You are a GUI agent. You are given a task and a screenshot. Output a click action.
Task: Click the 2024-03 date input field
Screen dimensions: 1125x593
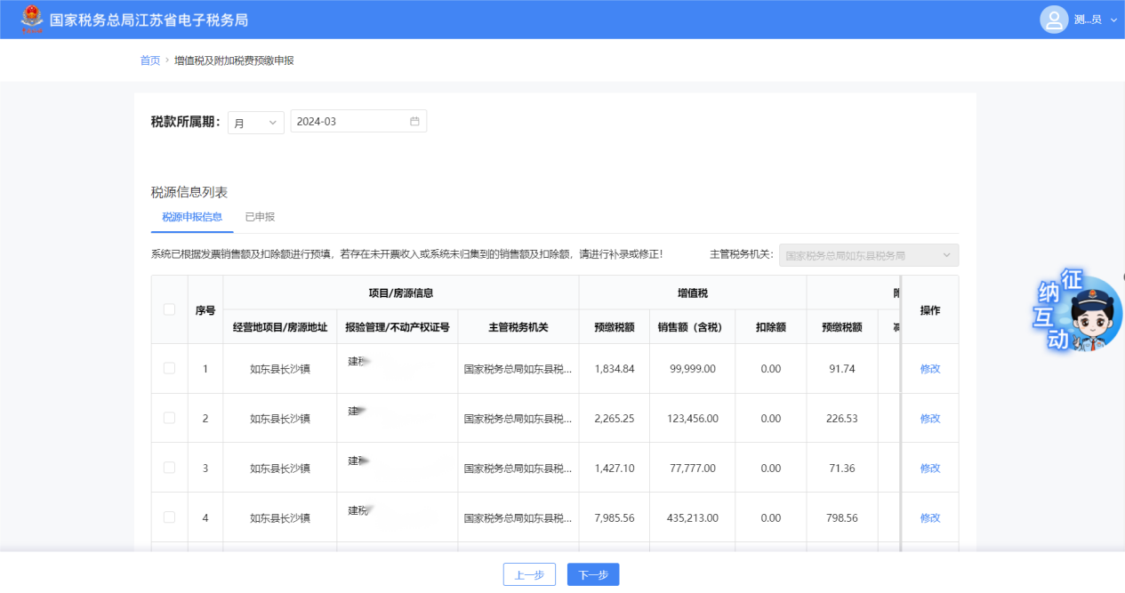pyautogui.click(x=350, y=122)
